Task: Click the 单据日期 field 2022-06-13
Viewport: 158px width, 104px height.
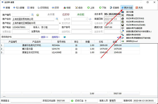Action: (x=112, y=19)
